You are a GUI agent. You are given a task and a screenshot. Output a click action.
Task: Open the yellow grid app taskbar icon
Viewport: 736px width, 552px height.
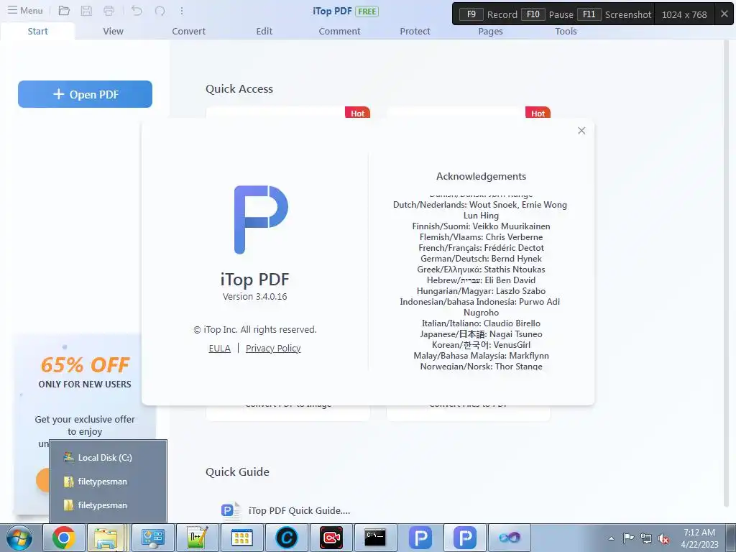coord(241,538)
